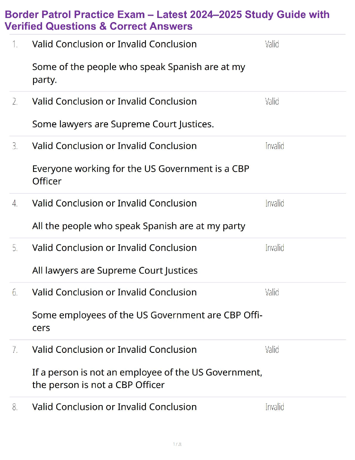The height and width of the screenshot is (460, 355).
Task: Click the question 6 heading text
Action: (114, 292)
